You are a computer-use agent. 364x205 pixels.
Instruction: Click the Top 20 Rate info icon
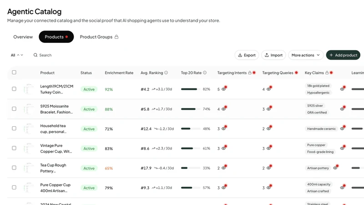pos(205,72)
